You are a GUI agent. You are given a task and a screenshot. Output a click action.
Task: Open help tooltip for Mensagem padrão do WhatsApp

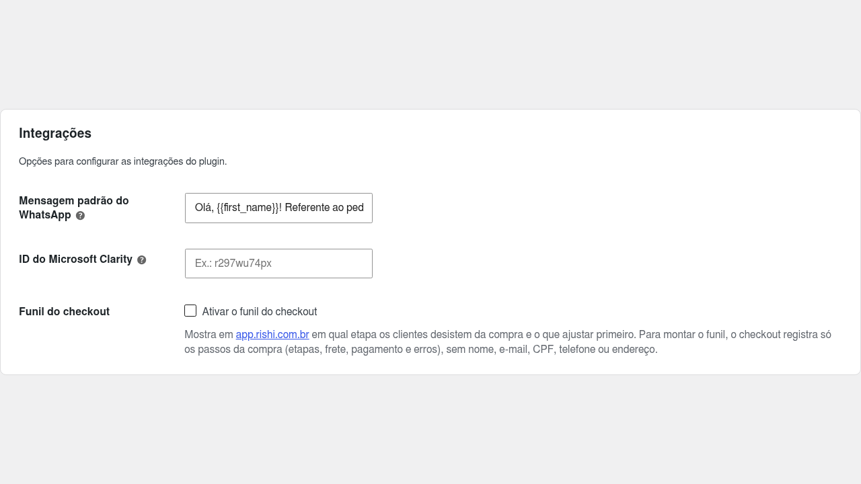pos(80,216)
